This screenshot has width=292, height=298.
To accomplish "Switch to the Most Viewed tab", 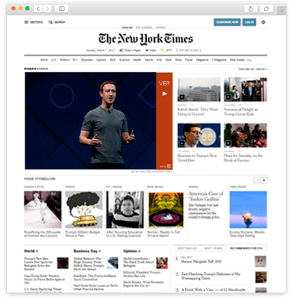I will 214,248.
